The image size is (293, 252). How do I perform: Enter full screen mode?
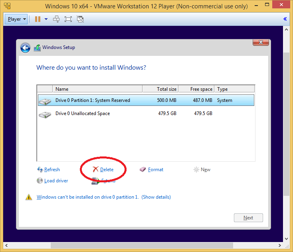pos(68,19)
